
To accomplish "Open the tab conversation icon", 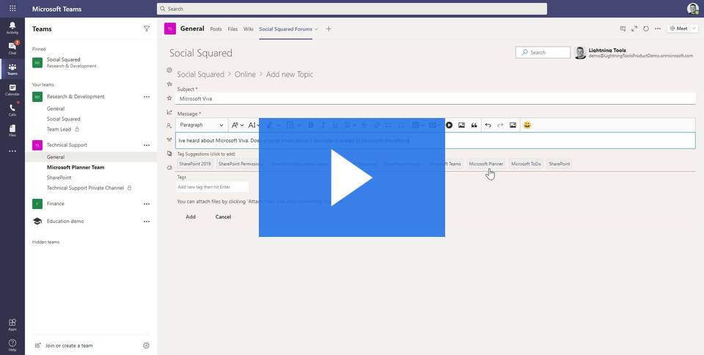I will click(623, 29).
